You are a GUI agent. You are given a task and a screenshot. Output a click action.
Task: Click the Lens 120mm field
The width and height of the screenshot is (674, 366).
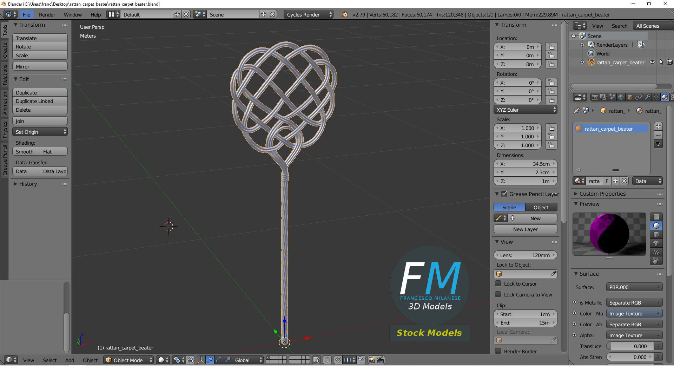(x=526, y=255)
